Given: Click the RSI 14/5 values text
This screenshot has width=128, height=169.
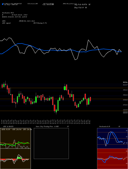Looking at the screenshot, I should click(19, 15).
